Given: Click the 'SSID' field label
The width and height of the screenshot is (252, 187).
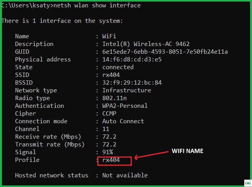Looking at the screenshot, I should tap(22, 75).
